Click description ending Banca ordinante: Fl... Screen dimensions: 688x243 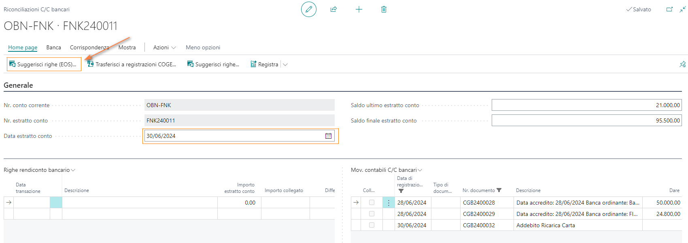click(578, 214)
